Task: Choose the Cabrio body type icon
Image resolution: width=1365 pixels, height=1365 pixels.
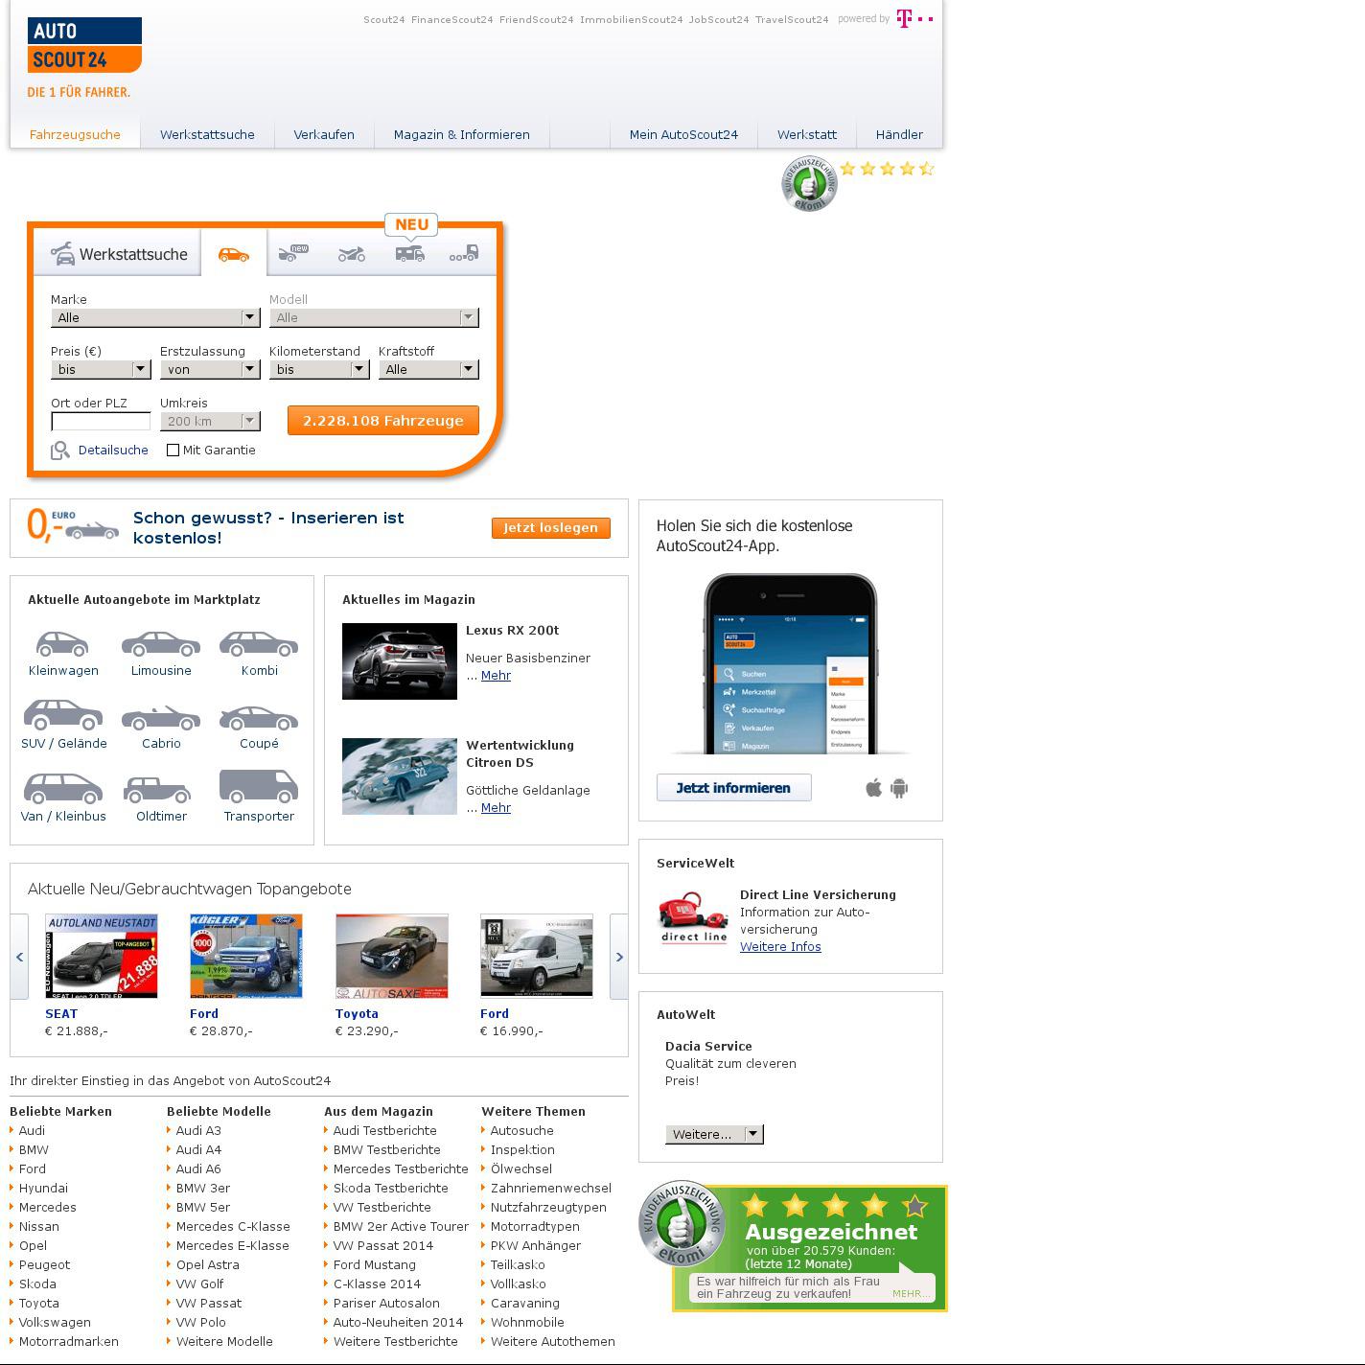Action: pyautogui.click(x=161, y=718)
